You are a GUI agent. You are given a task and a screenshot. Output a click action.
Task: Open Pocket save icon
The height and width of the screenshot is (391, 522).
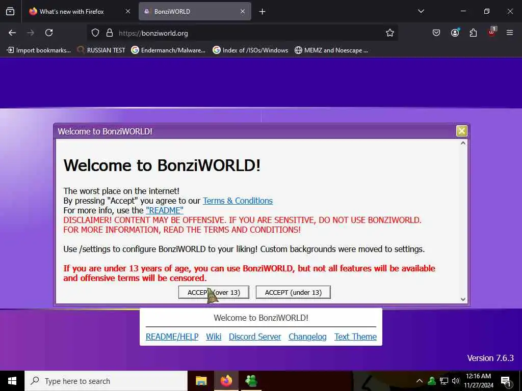[x=436, y=33]
